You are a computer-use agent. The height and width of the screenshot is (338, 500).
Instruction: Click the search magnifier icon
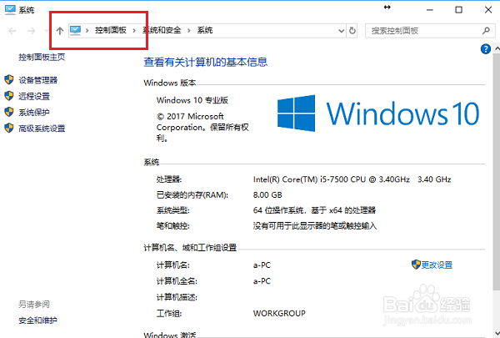486,31
